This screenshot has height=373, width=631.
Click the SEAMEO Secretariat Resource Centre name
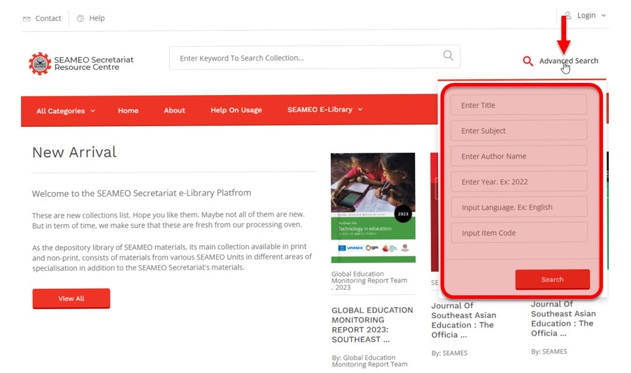(93, 63)
